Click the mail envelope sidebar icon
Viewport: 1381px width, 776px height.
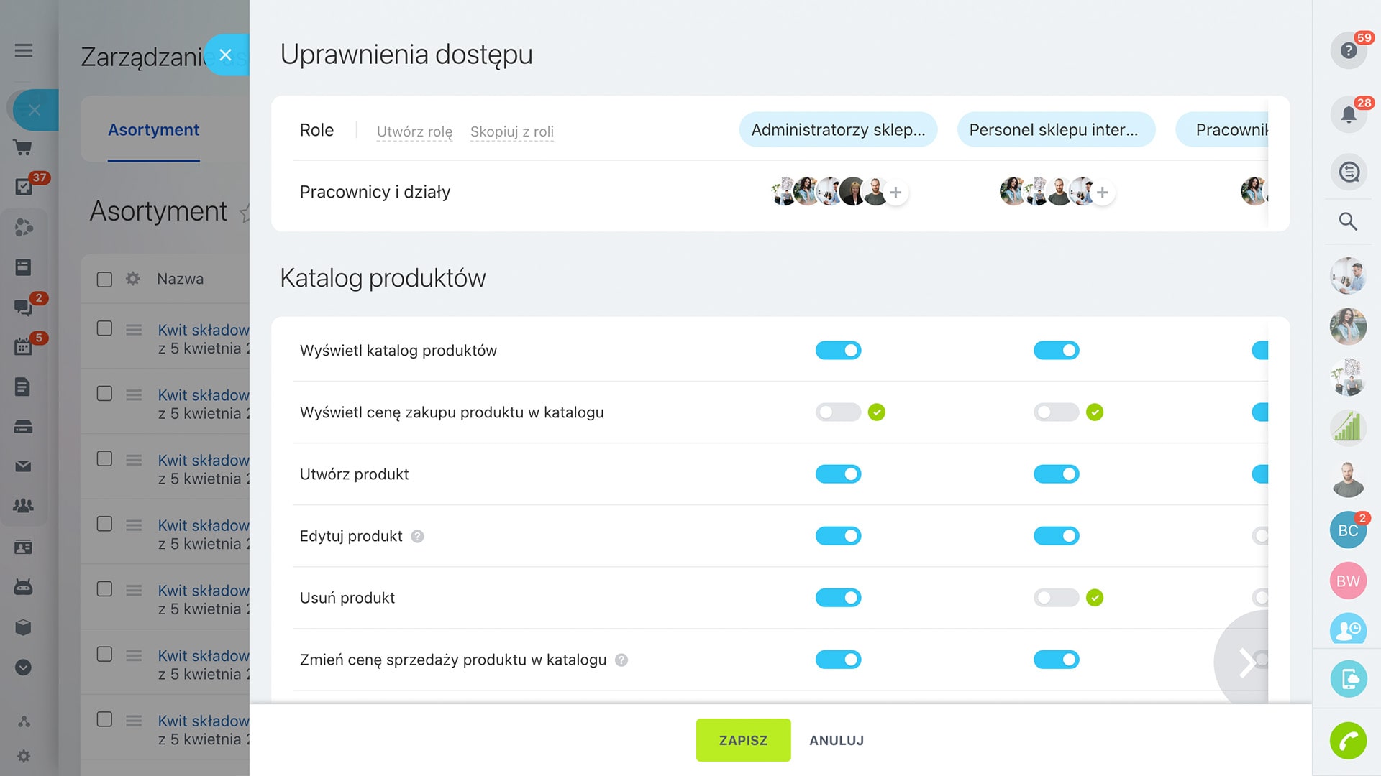click(23, 466)
